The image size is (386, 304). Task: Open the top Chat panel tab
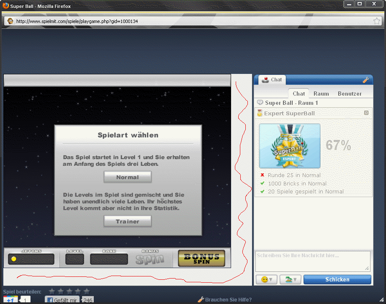(272, 80)
